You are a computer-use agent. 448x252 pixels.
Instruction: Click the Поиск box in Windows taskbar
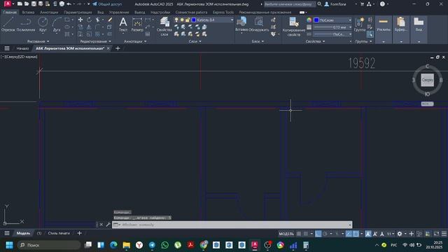click(49, 245)
